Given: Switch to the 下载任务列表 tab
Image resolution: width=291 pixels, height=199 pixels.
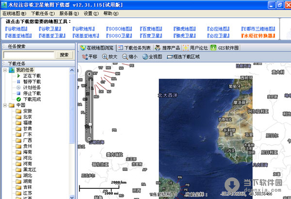Looking at the screenshot, I should pyautogui.click(x=134, y=48).
